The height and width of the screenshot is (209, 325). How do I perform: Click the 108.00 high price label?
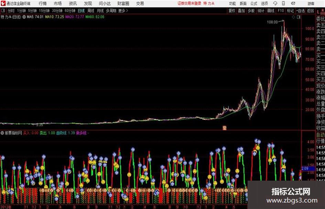click(272, 22)
